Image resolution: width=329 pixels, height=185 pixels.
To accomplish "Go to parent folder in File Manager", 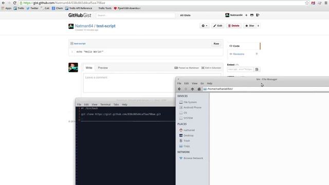I will (x=192, y=89).
